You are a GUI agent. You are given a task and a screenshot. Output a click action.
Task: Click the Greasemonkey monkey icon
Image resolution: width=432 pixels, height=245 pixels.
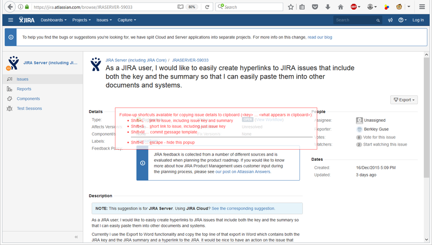click(399, 7)
